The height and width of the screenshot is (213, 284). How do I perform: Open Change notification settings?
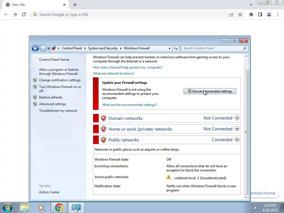point(60,80)
